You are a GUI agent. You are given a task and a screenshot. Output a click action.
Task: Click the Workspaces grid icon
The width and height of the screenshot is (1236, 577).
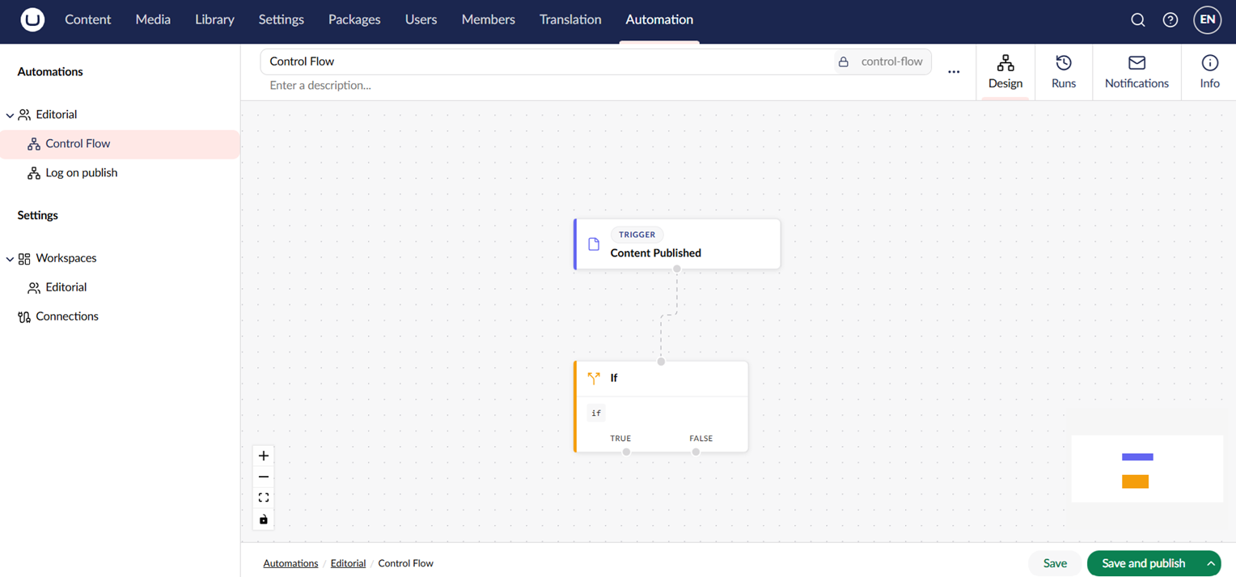[x=24, y=258]
